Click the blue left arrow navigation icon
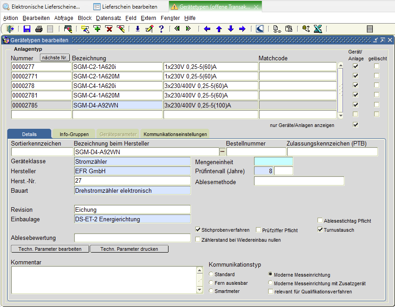 point(207,29)
